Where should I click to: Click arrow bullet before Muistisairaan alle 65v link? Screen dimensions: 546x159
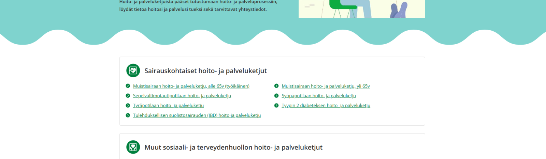pyautogui.click(x=128, y=86)
